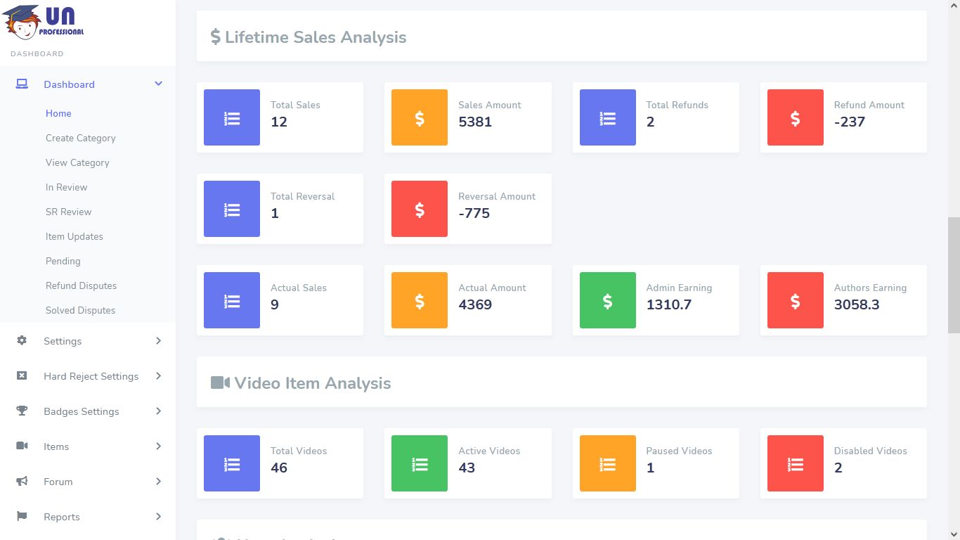Click the green Admin Earning dollar icon
The width and height of the screenshot is (960, 540).
(607, 300)
